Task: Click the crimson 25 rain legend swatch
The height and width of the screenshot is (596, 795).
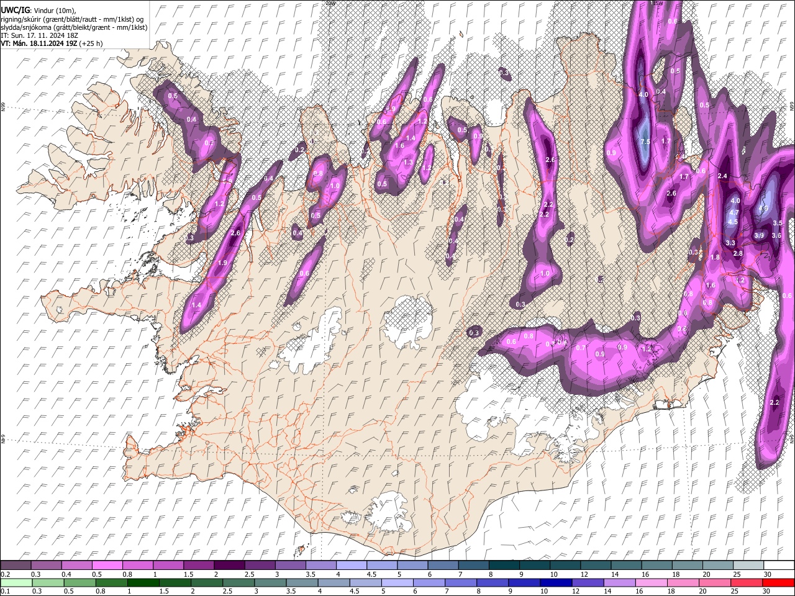Action: click(747, 583)
